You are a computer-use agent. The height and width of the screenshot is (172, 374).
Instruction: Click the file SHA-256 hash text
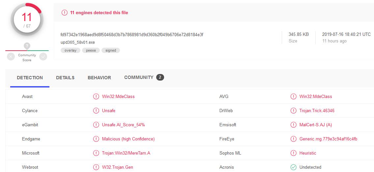(x=132, y=35)
